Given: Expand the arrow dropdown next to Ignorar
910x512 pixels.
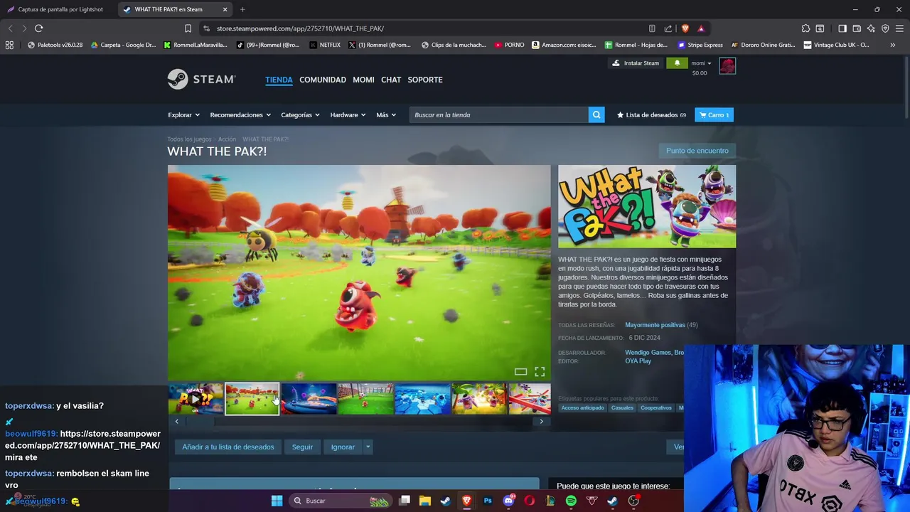Looking at the screenshot, I should (x=368, y=447).
